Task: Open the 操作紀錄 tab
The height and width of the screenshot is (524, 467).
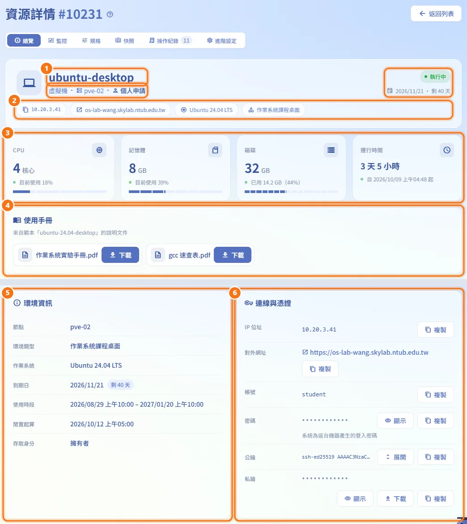Action: tap(170, 40)
